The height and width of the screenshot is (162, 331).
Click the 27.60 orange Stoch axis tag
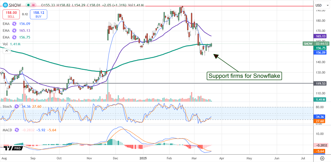[319, 121]
